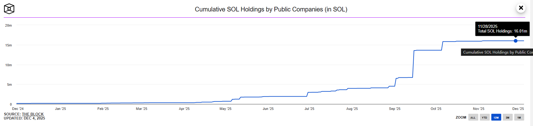The height and width of the screenshot is (126, 533).
Task: Click the Jul '25 x-axis label
Action: (x=309, y=109)
